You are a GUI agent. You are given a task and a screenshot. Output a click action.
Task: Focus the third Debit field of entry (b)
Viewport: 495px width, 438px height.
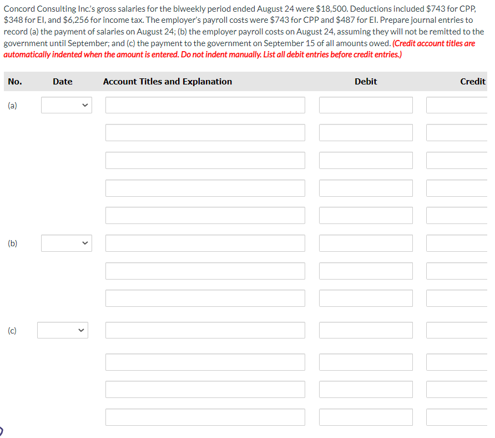coord(366,298)
